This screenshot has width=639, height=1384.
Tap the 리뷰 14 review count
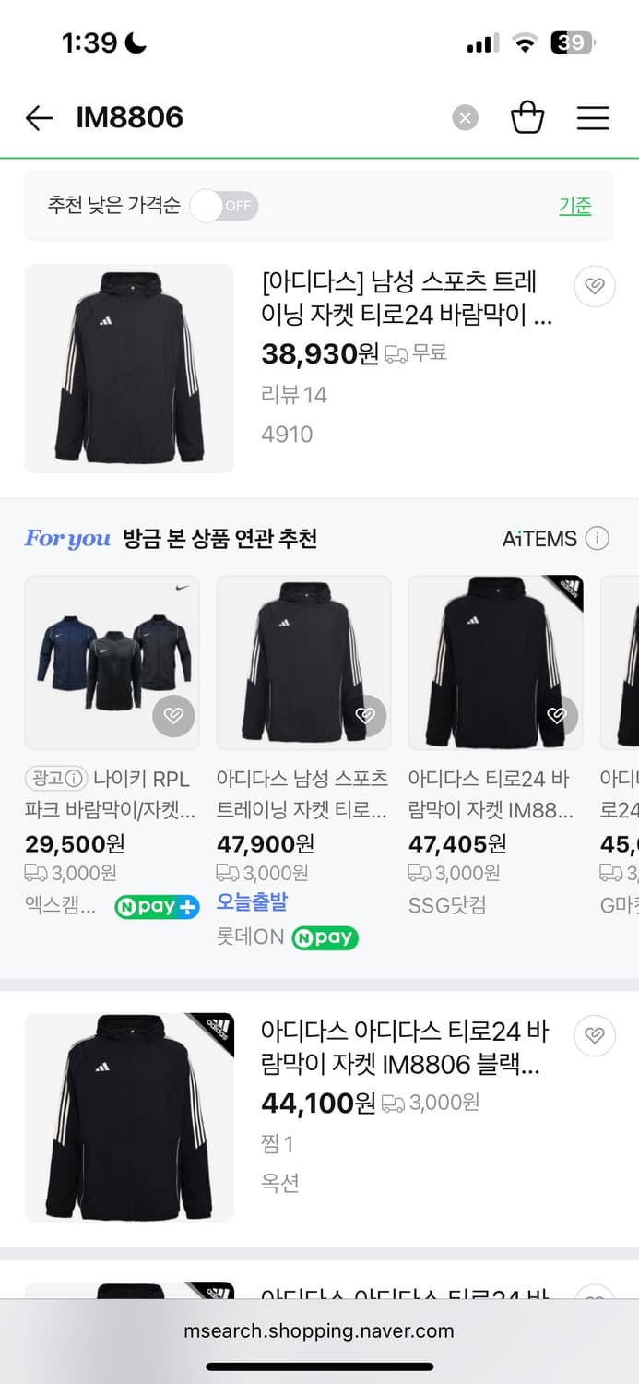click(294, 395)
